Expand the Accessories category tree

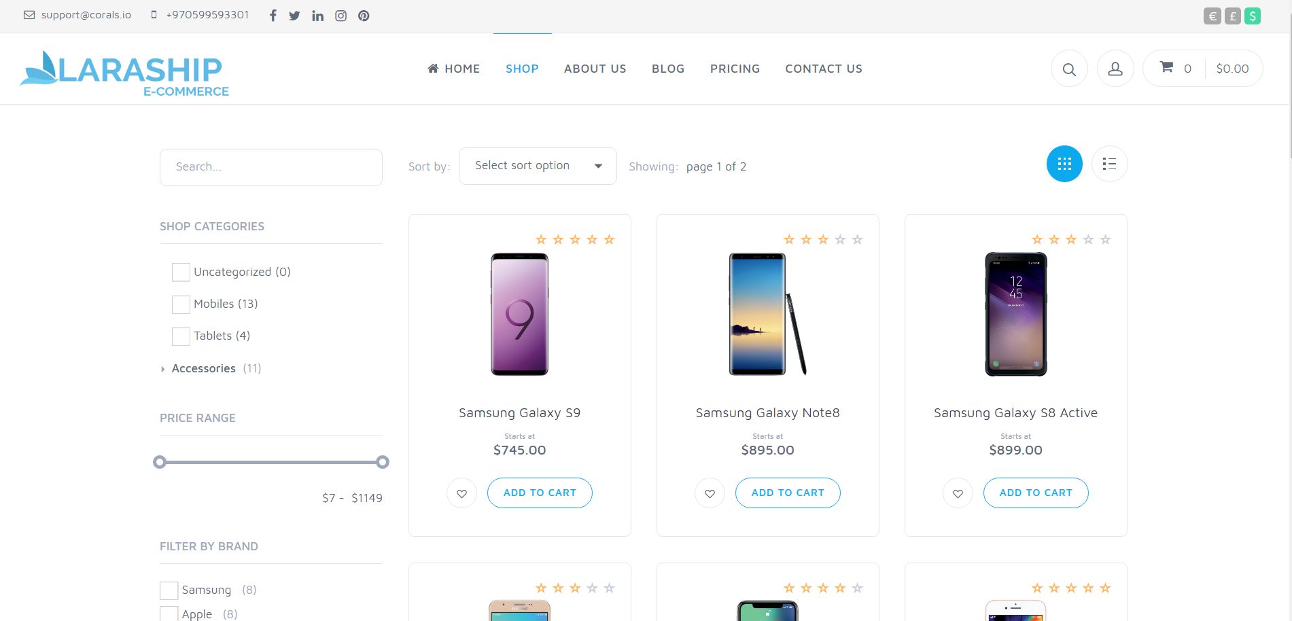[x=163, y=369]
